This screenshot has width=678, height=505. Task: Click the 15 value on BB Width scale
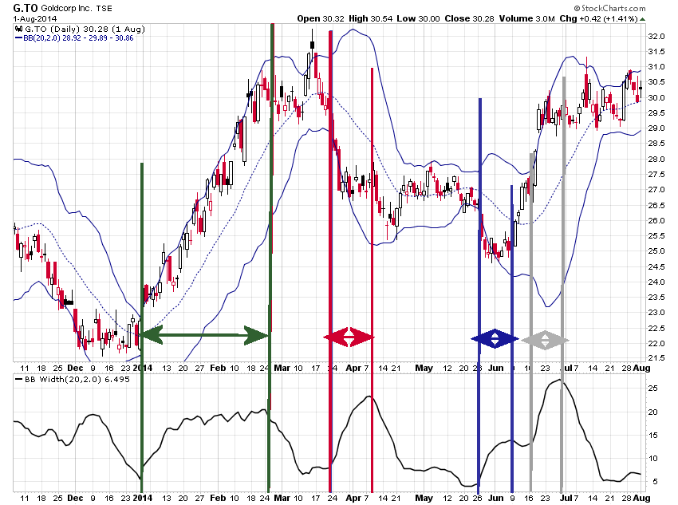pyautogui.click(x=653, y=436)
